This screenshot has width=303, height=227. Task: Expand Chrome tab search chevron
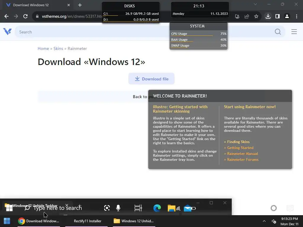pyautogui.click(x=255, y=4)
